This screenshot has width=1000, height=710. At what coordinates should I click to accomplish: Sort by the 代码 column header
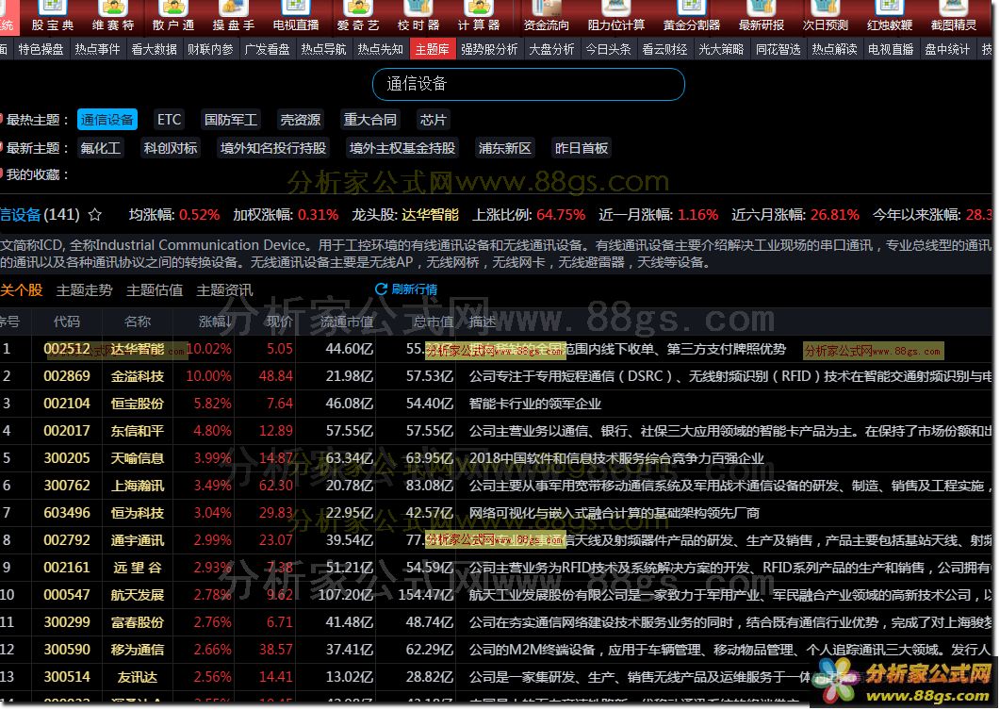click(66, 322)
